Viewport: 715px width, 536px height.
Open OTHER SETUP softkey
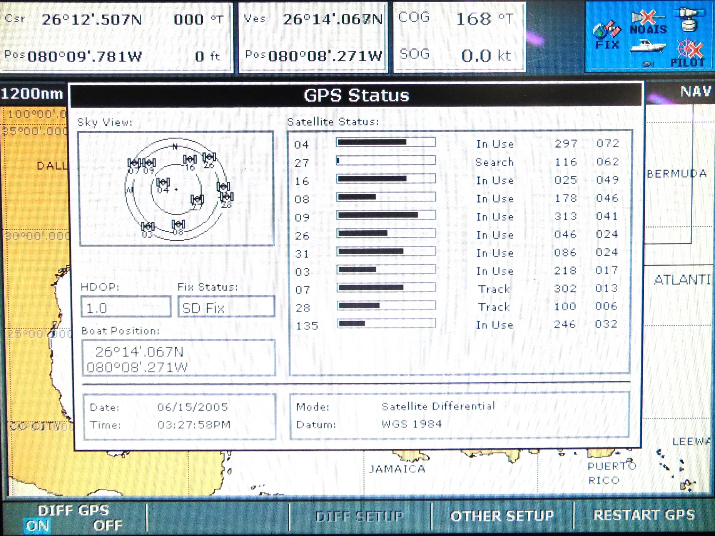coord(502,516)
